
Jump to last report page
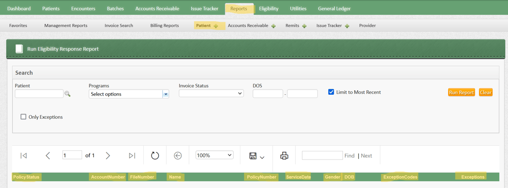pyautogui.click(x=132, y=156)
